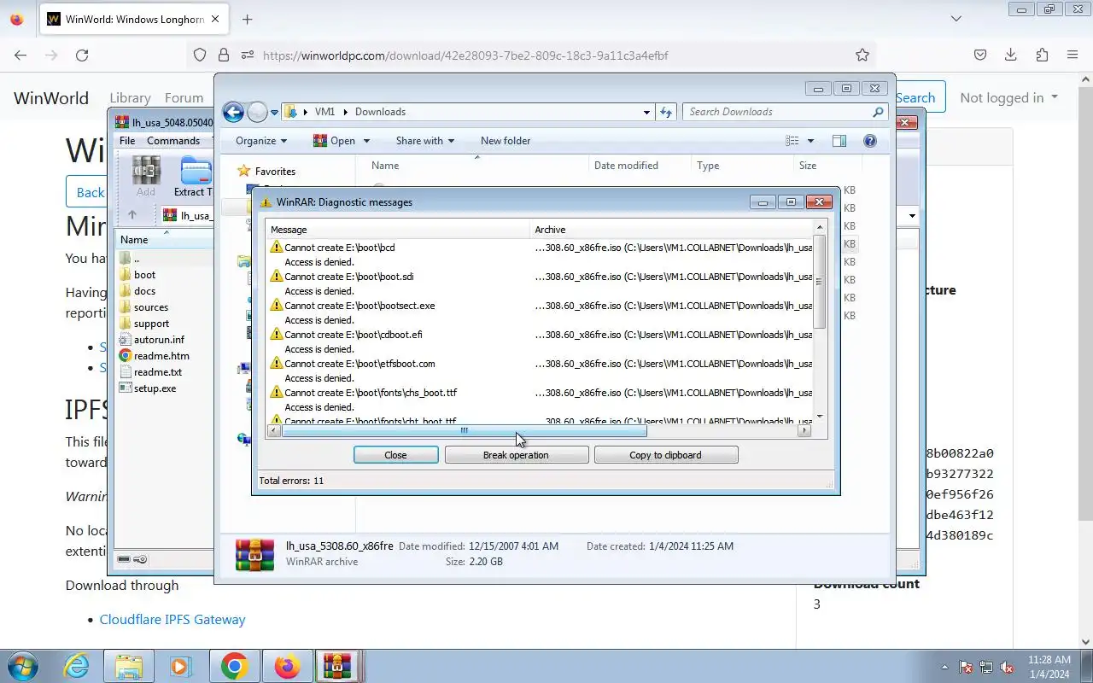Click the Search Downloads field

click(786, 112)
